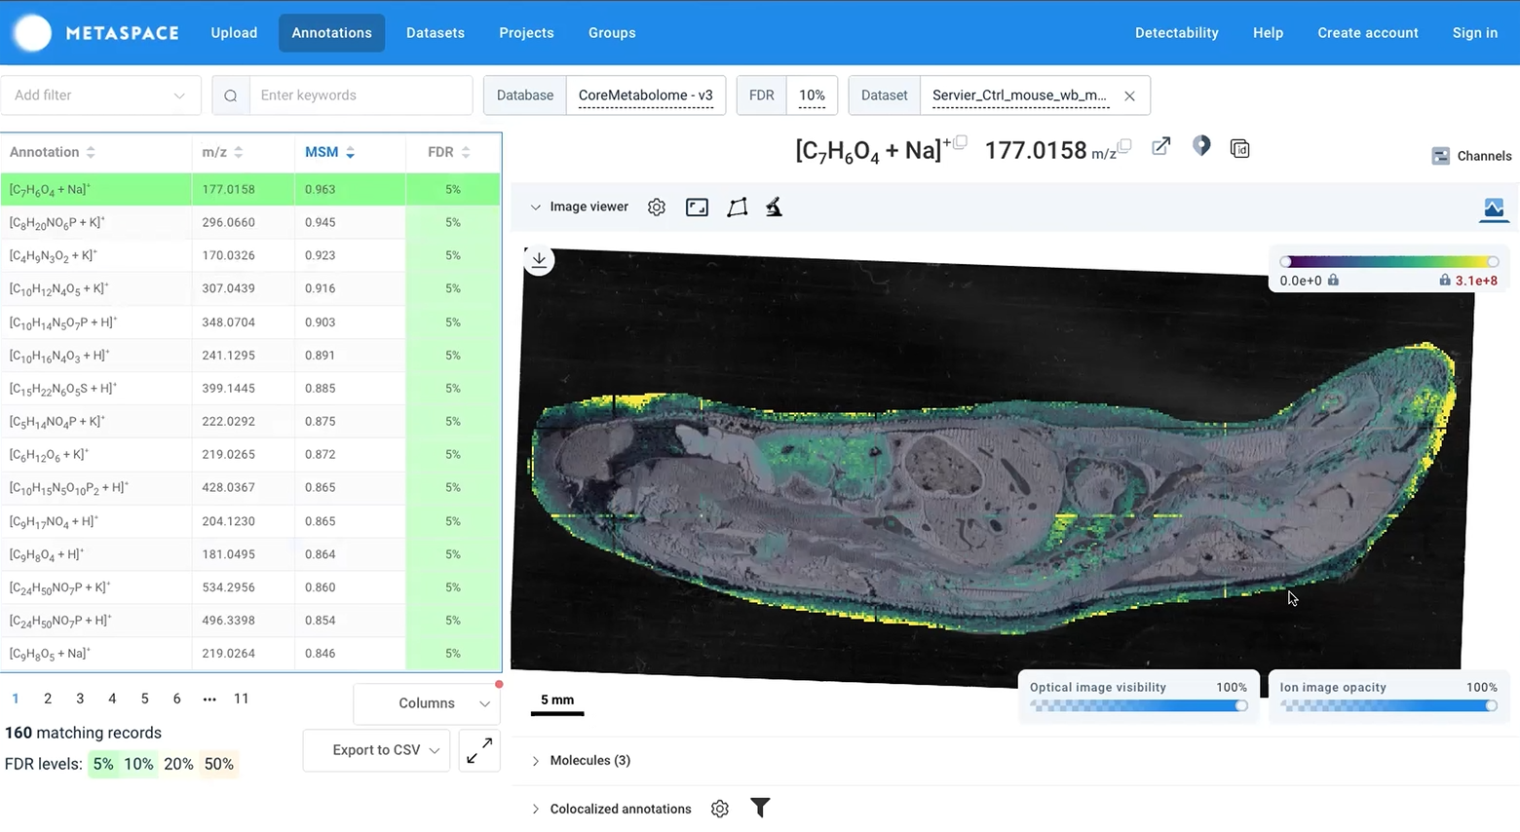Open the Channels panel
The image size is (1520, 832).
click(1472, 156)
